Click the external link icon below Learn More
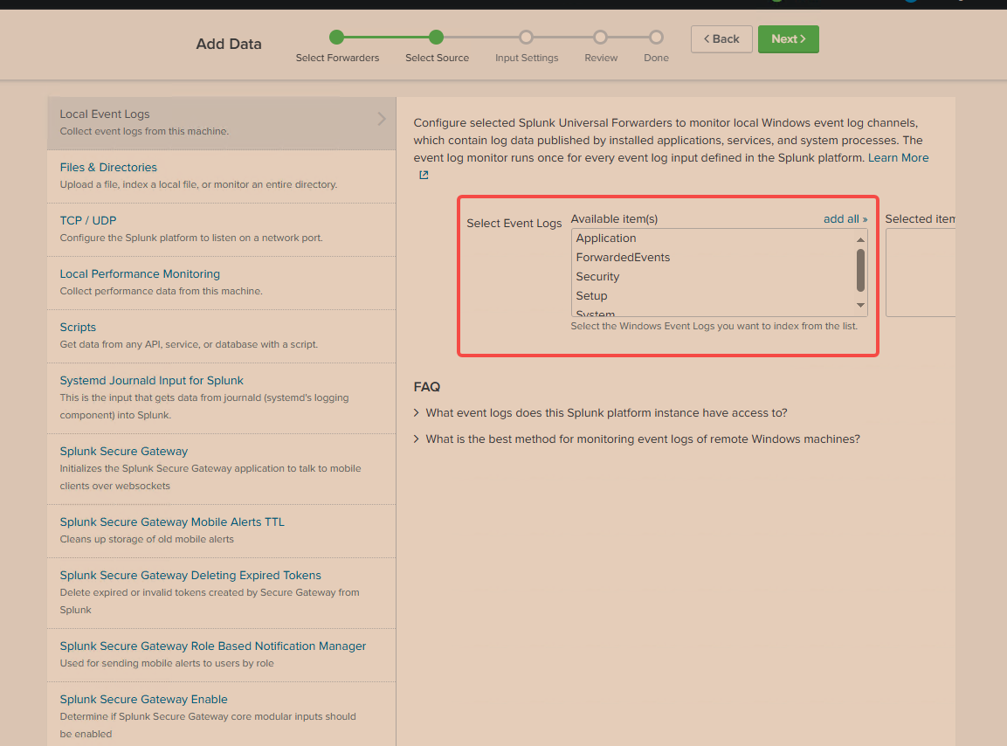The image size is (1007, 746). (x=424, y=175)
